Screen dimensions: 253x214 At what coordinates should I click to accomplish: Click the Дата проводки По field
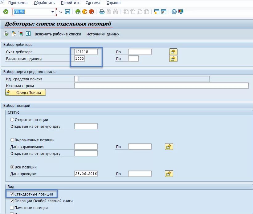pyautogui.click(x=140, y=174)
